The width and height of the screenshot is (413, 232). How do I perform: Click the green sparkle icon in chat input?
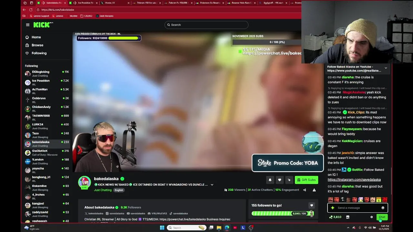(x=333, y=208)
